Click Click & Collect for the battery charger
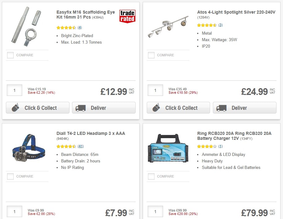 click(178, 218)
